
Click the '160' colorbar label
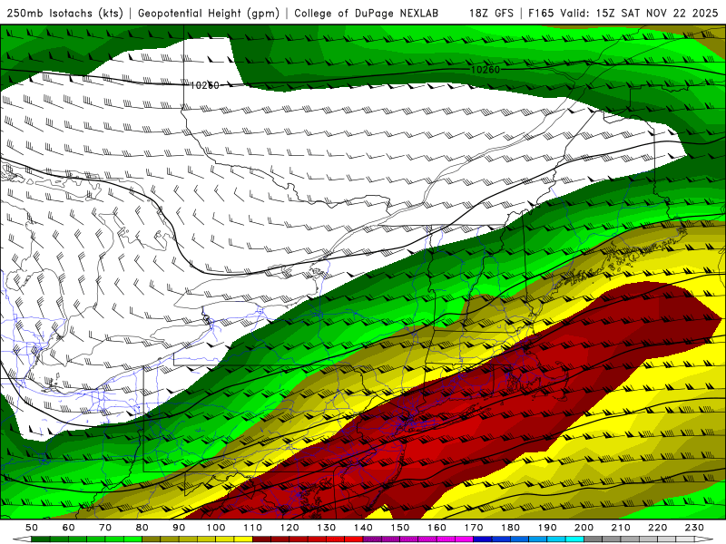(x=437, y=528)
